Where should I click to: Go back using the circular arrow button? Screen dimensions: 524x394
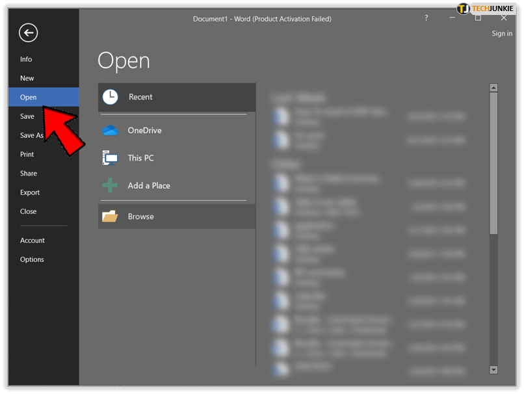(x=28, y=33)
